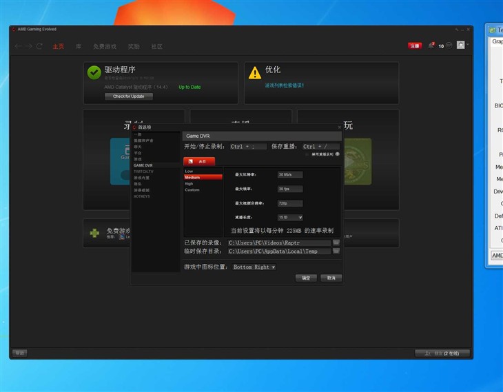Click the back navigation arrow
This screenshot has width=503, height=392.
pyautogui.click(x=18, y=46)
